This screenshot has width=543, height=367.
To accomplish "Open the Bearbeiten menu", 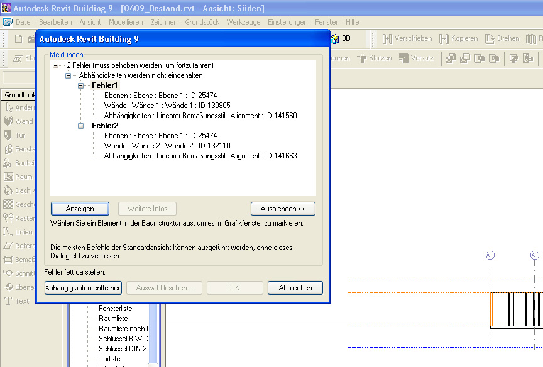I will tap(55, 22).
